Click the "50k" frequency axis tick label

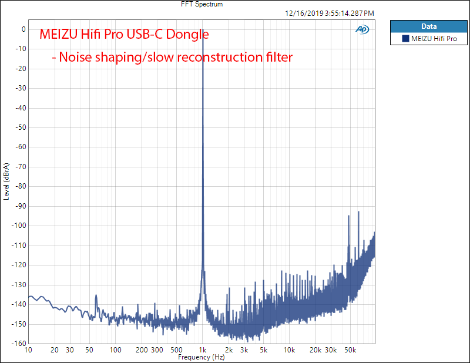point(350,350)
